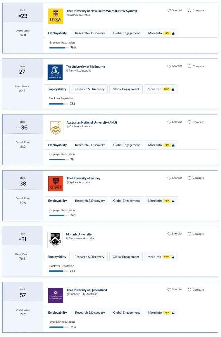Click the UNSW Sydney logo
Image resolution: width=221 pixels, height=337 pixels.
(56, 16)
